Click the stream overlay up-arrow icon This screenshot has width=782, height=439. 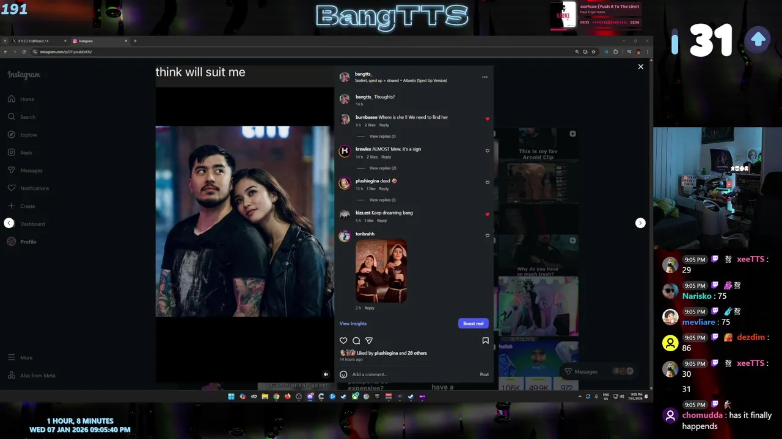pyautogui.click(x=758, y=40)
